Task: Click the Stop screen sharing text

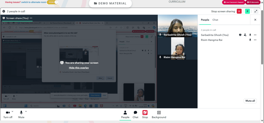Action: [223, 11]
